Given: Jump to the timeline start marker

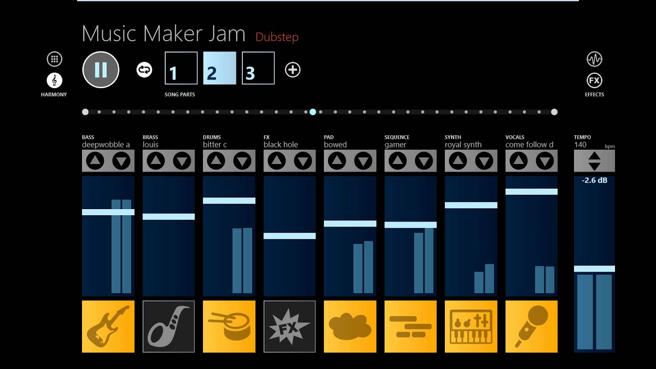Looking at the screenshot, I should click(85, 112).
